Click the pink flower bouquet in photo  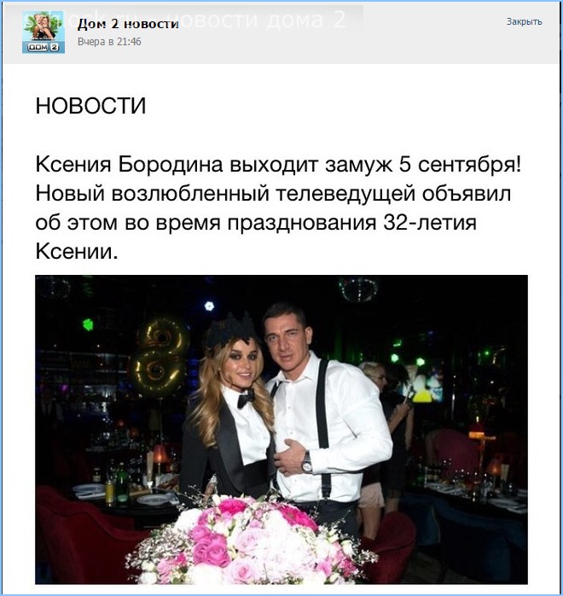tap(251, 540)
